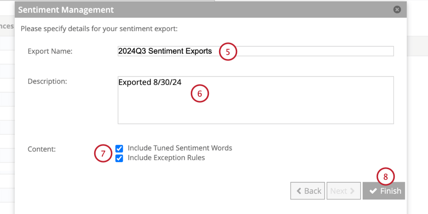Screen dimensions: 428x214
Task: Uncheck Include Tuned Sentiment Words checkbox
Action: coord(119,149)
